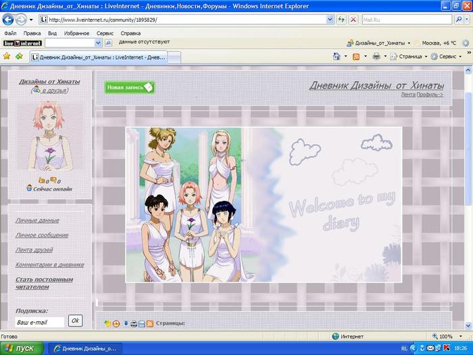Viewport: 473px width, 355px height.
Task: Open the mail envelope tray icon
Action: 431,348
